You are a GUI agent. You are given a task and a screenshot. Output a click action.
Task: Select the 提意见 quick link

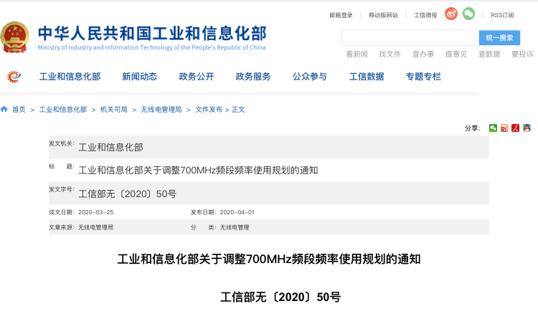coord(456,54)
